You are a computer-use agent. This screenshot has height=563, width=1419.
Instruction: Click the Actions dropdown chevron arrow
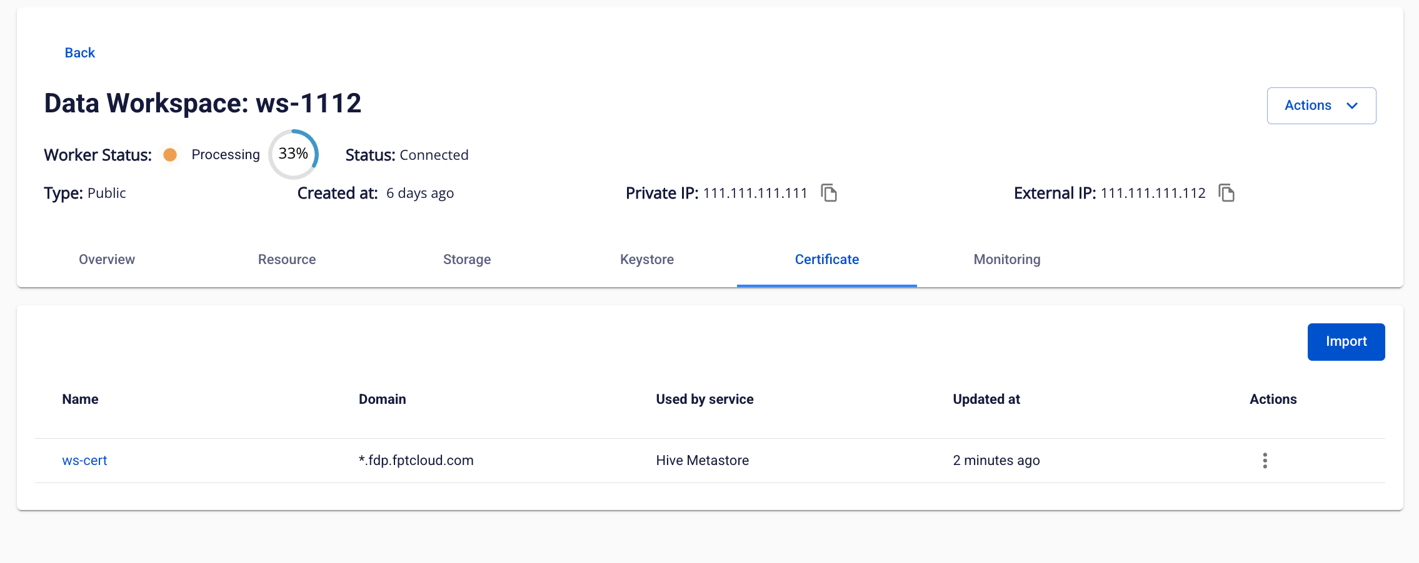[1352, 106]
